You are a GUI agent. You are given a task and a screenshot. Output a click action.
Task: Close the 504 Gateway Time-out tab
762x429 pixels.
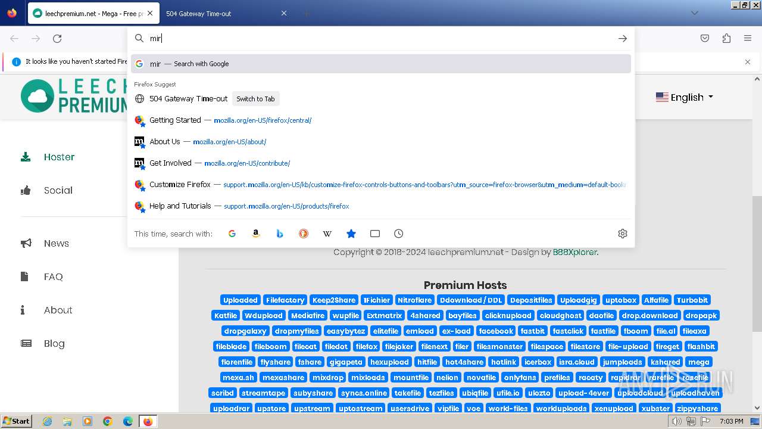(284, 13)
